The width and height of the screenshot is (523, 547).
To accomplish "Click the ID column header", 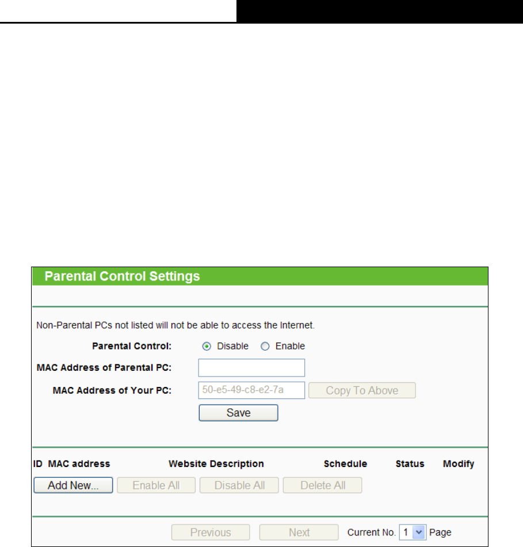I will (37, 464).
